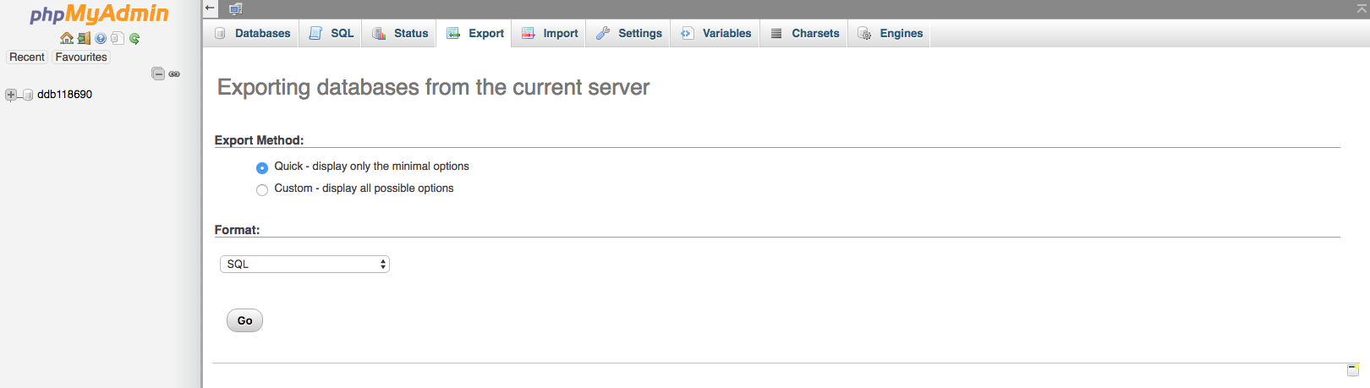The image size is (1370, 388).
Task: Click the left arrow to hide navigation panel
Action: click(211, 8)
